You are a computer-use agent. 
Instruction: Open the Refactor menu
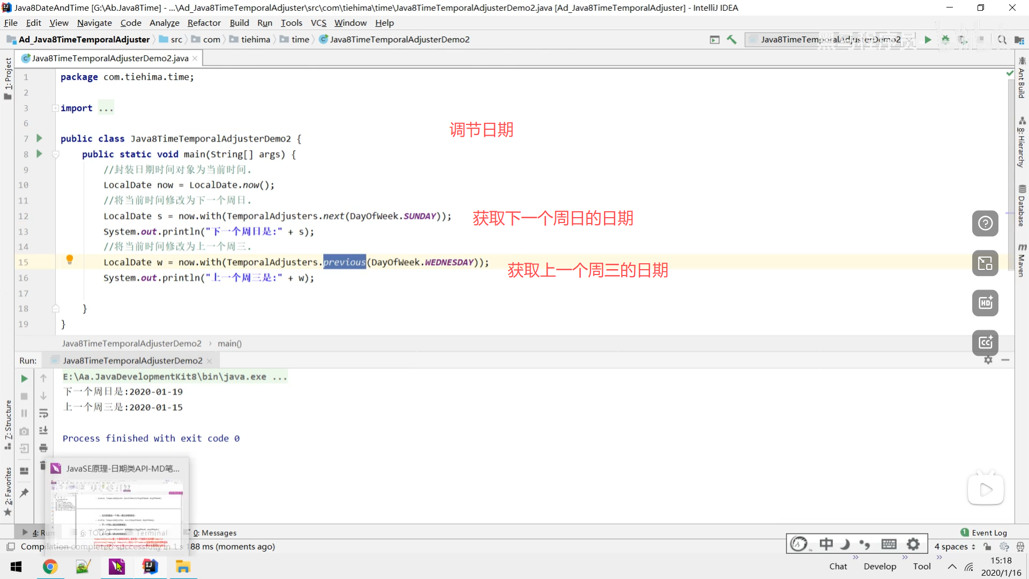[x=204, y=23]
